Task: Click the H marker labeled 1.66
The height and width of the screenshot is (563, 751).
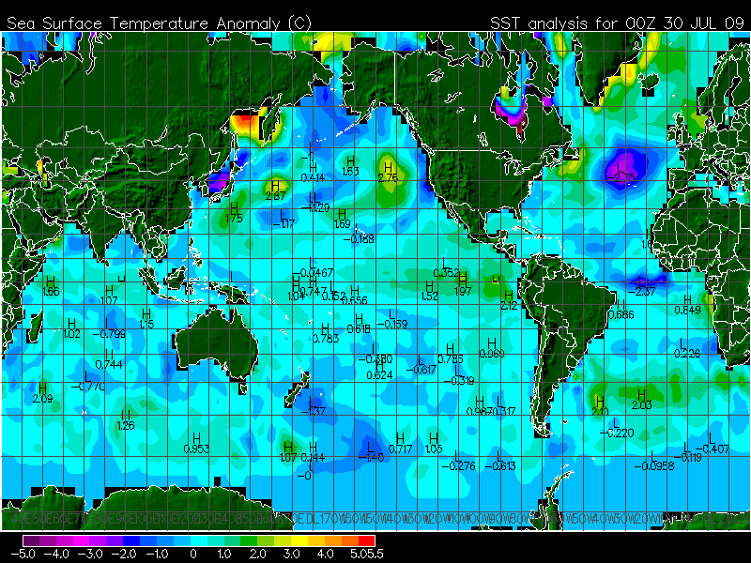Action: pos(51,281)
